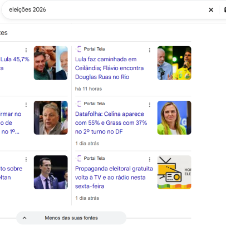Clear the search box with the X icon

coord(211,10)
